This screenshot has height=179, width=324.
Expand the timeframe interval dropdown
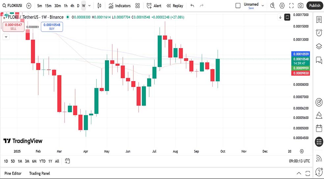coord(90,6)
